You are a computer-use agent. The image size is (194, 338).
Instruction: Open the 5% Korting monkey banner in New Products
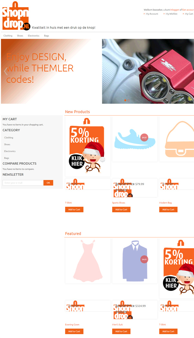(88, 146)
